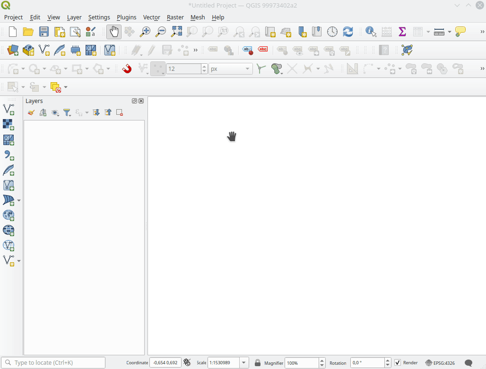
Task: Click the Zoom Full extent icon
Action: [x=176, y=32]
